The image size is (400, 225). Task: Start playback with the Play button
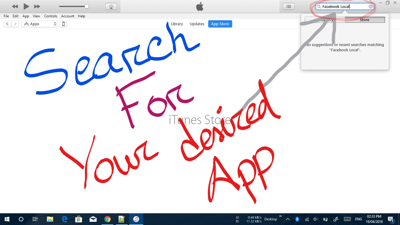[26, 6]
